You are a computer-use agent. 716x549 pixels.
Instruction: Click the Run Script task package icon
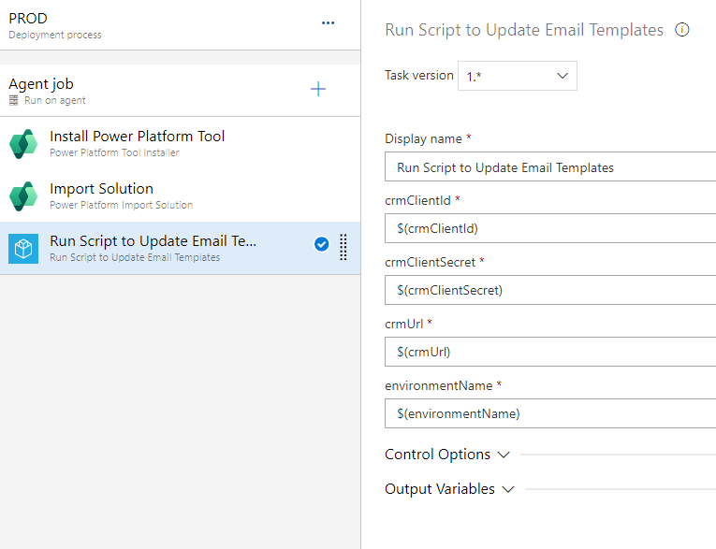(22, 249)
